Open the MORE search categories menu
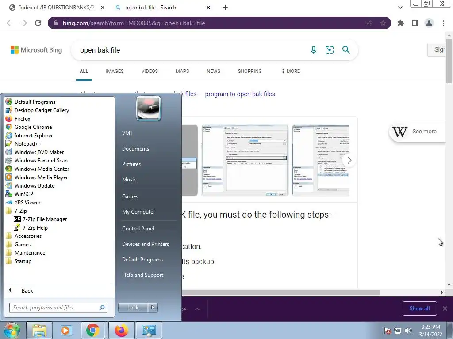This screenshot has height=339, width=453. [291, 71]
